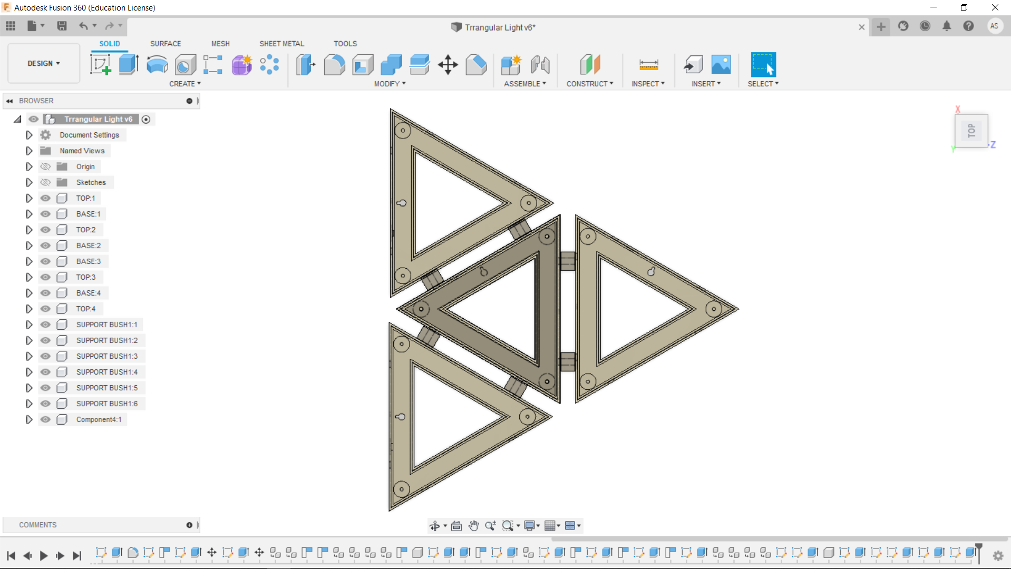The image size is (1011, 569).
Task: Select the Hole tool
Action: [185, 65]
